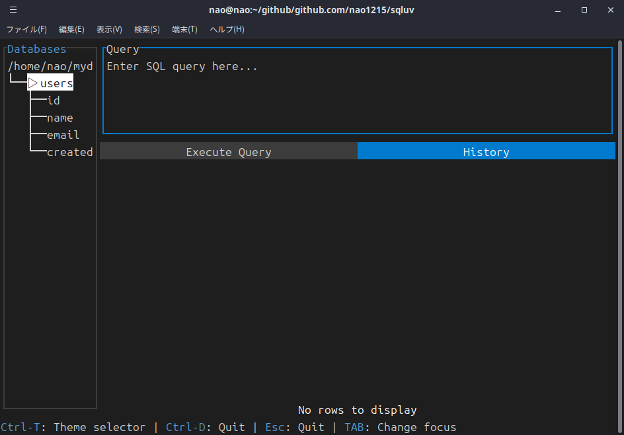Open the 検索(S) menu
The height and width of the screenshot is (435, 624).
(x=147, y=29)
